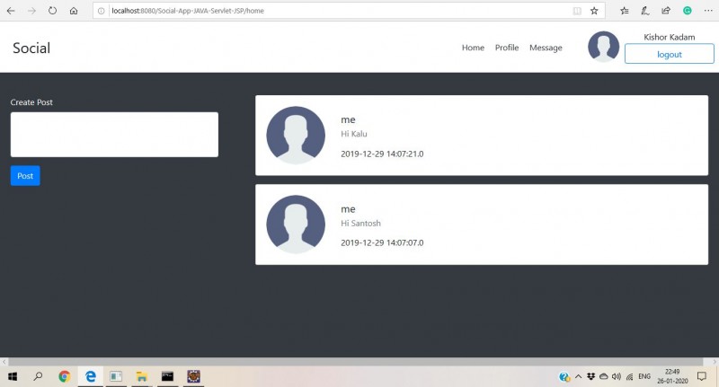Open reading view icon in address bar
This screenshot has height=387, width=719.
tap(577, 11)
